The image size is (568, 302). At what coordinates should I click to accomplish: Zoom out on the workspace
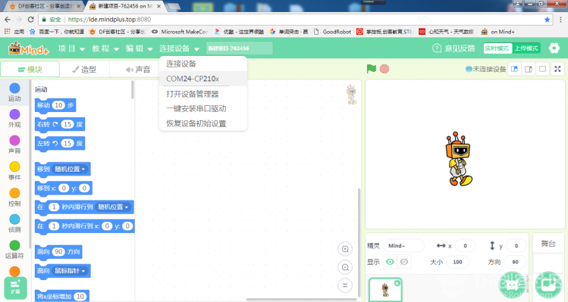345,267
